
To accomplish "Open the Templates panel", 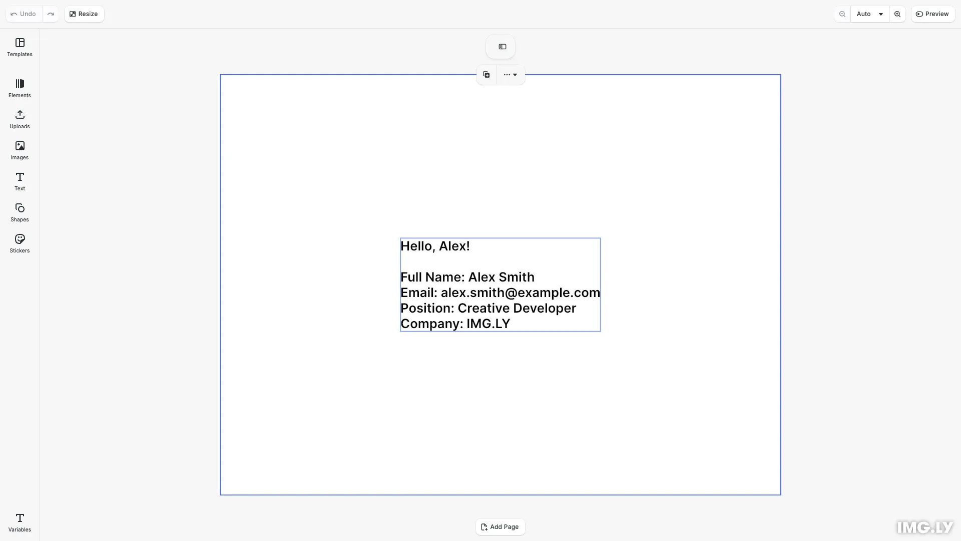I will pos(20,47).
